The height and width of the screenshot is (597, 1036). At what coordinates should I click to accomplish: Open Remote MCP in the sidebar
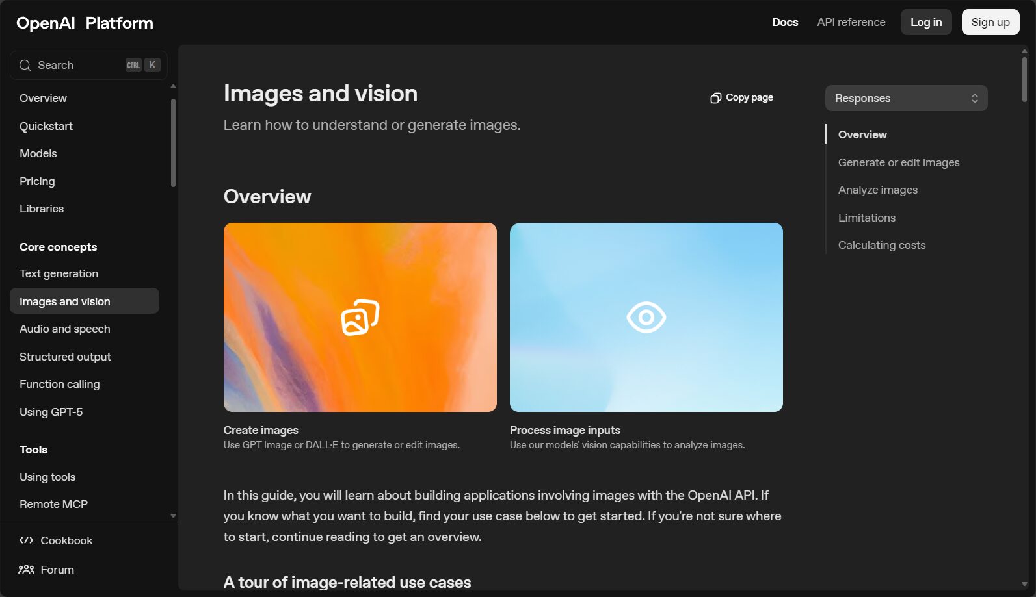coord(53,504)
